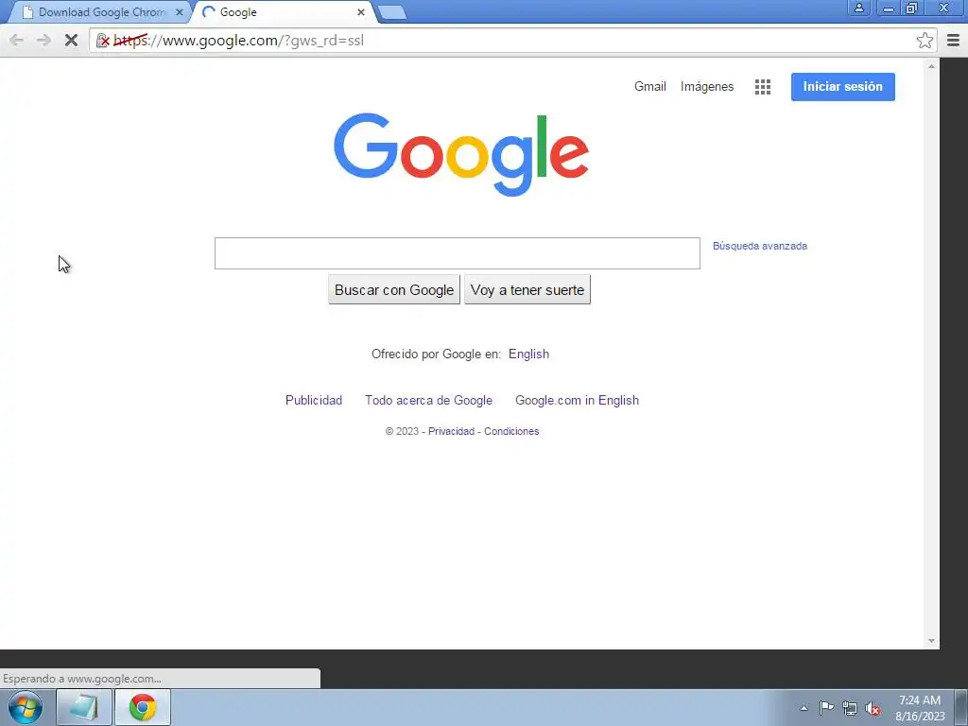The height and width of the screenshot is (726, 968).
Task: Click Iniciar sesión button
Action: click(x=842, y=87)
